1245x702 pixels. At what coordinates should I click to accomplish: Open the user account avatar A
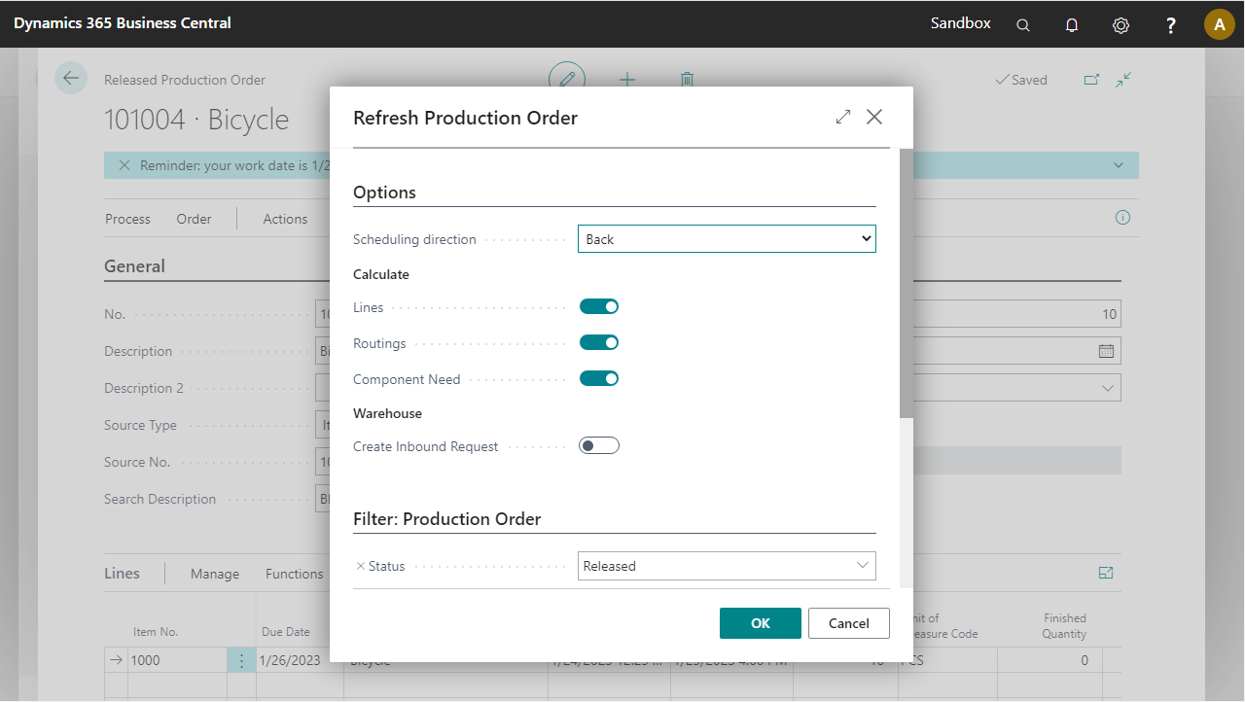point(1220,24)
